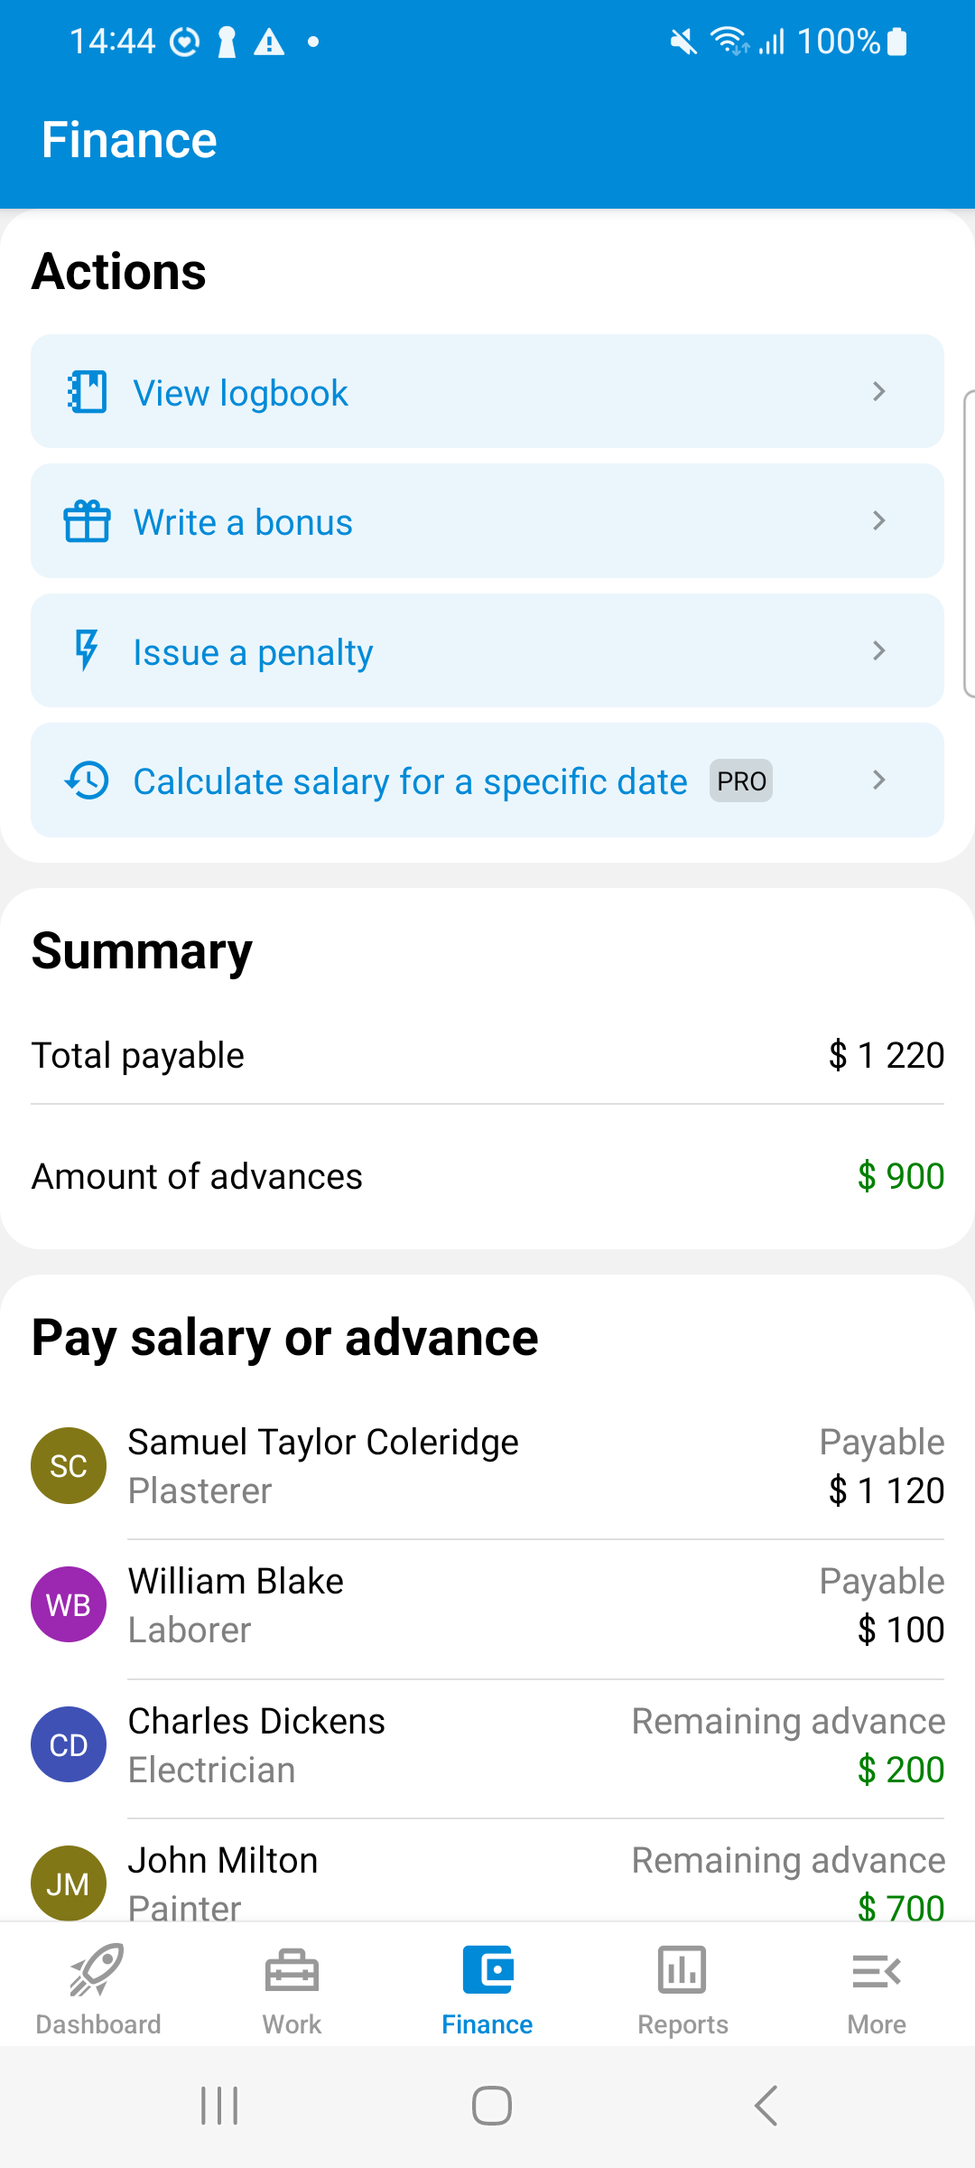Screen dimensions: 975x2168
Task: Open Calculate salary for a specific date
Action: [x=410, y=781]
